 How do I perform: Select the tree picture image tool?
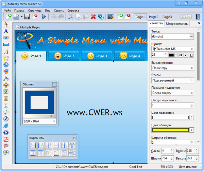6,92
